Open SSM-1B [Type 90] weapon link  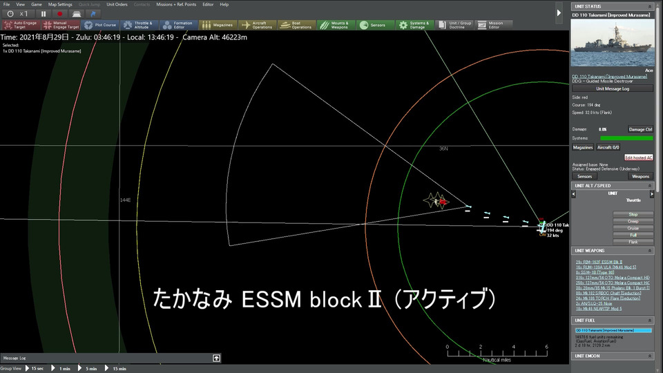pyautogui.click(x=593, y=272)
